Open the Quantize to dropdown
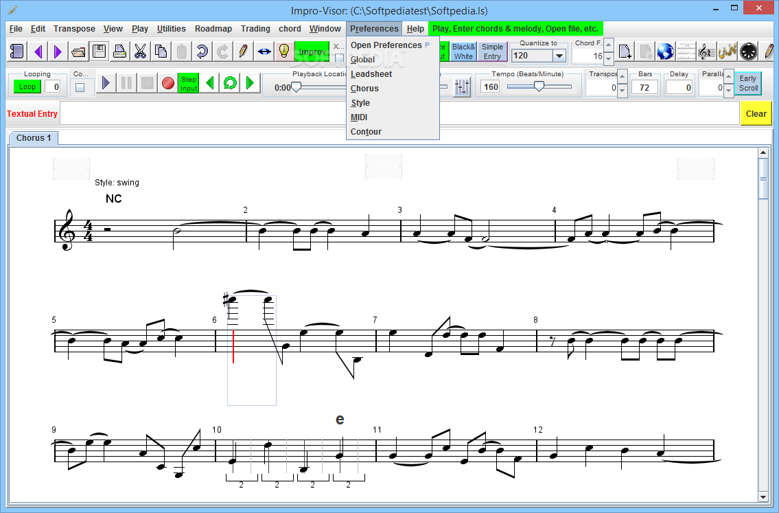779x513 pixels. pos(559,56)
